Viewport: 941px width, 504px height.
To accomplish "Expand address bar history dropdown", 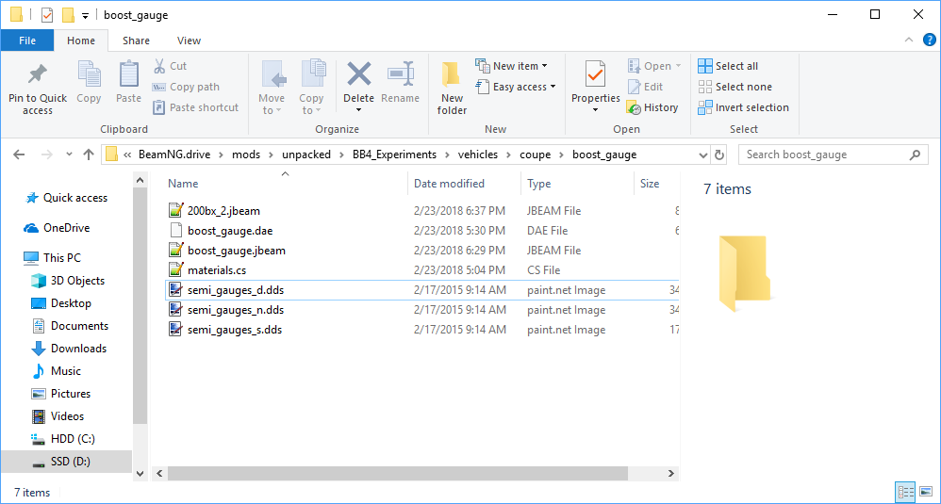I will pyautogui.click(x=703, y=154).
